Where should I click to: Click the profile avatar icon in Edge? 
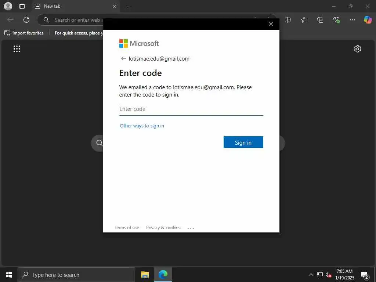point(8,6)
